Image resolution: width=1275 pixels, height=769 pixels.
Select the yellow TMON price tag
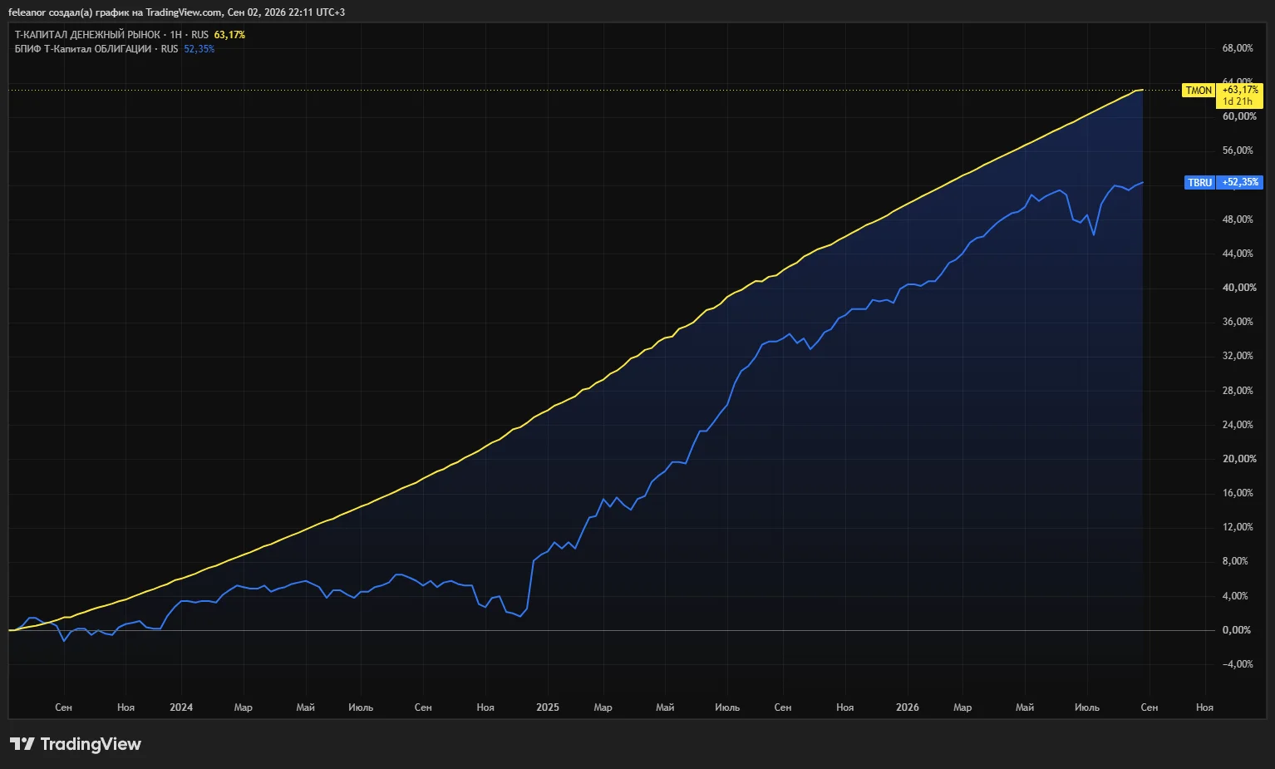1199,91
